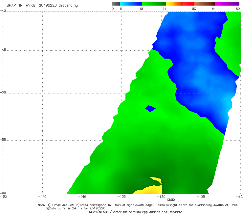The height and width of the screenshot is (214, 243).
Task: Click the latitude axis label "-45"
Action: (3, 50)
